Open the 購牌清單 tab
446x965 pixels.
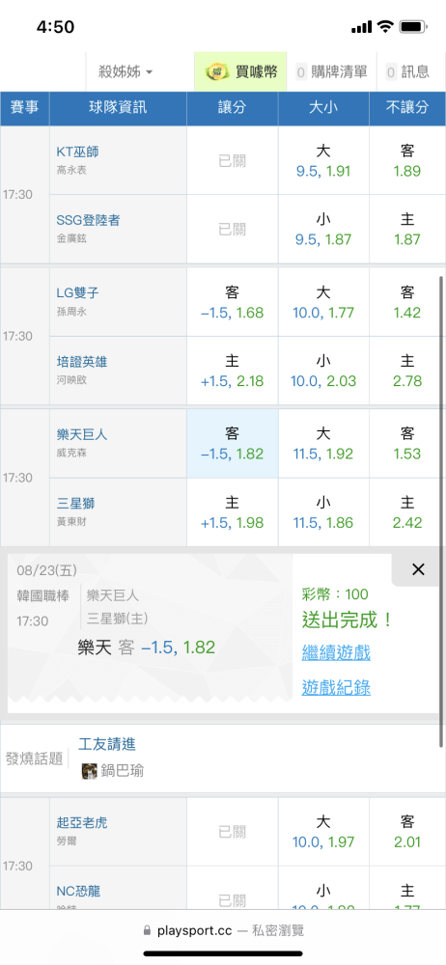(332, 72)
